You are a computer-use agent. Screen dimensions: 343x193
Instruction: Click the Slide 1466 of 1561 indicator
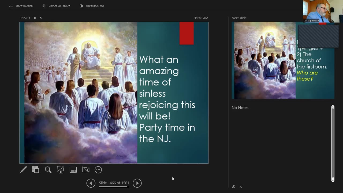coord(114,183)
